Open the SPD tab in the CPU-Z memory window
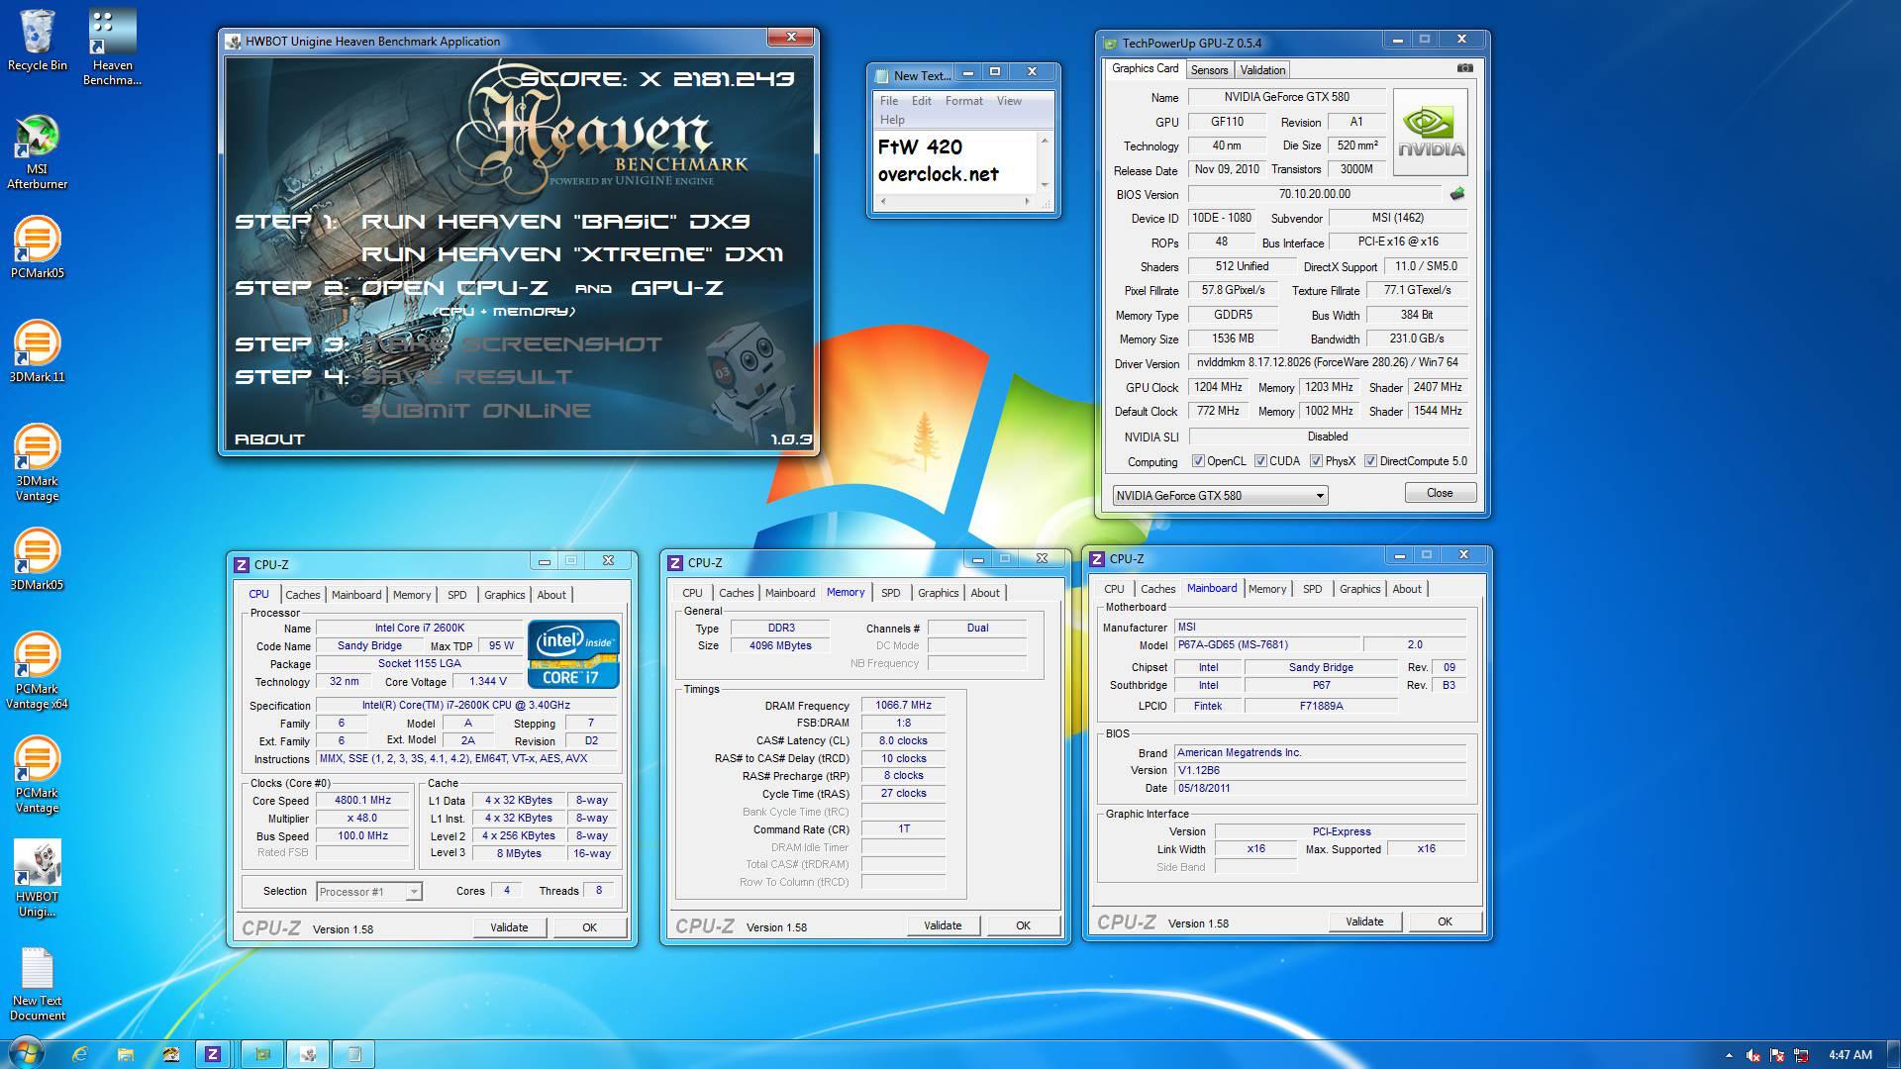1901x1069 pixels. tap(890, 593)
